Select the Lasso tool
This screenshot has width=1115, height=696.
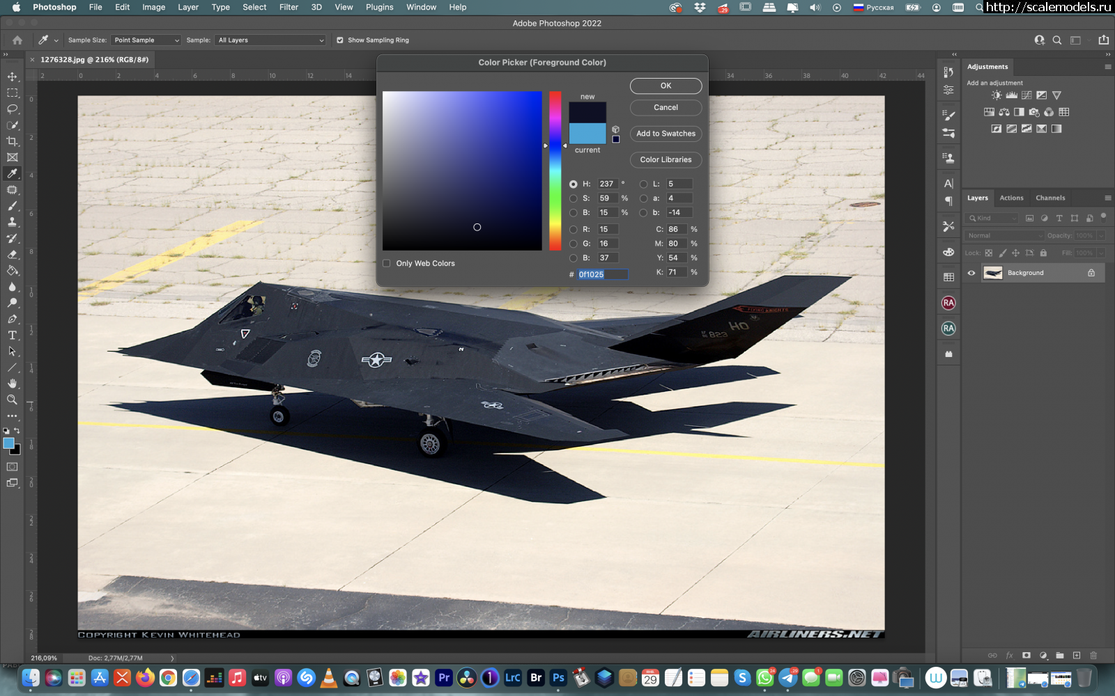coord(12,109)
